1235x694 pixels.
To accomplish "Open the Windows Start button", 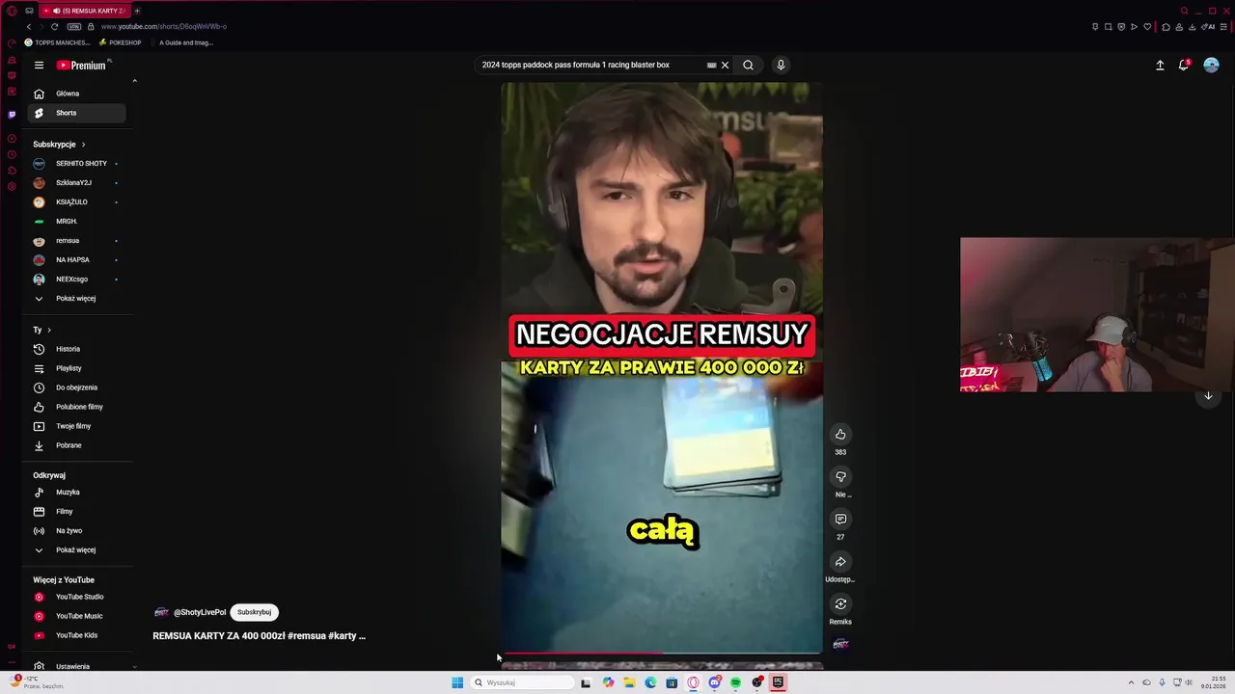I will click(x=457, y=682).
